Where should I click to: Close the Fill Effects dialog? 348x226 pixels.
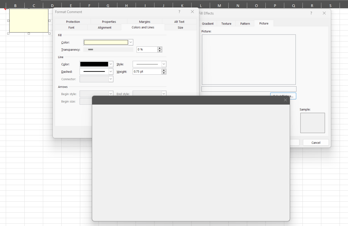coord(324,13)
